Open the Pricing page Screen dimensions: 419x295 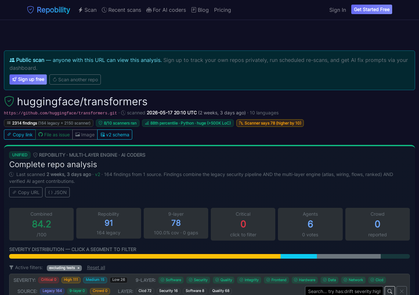[x=223, y=10]
